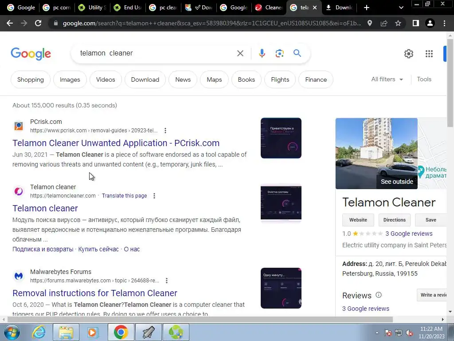Open Chrome three-dot menu
Viewport: 454px width, 341px height.
coord(444,23)
